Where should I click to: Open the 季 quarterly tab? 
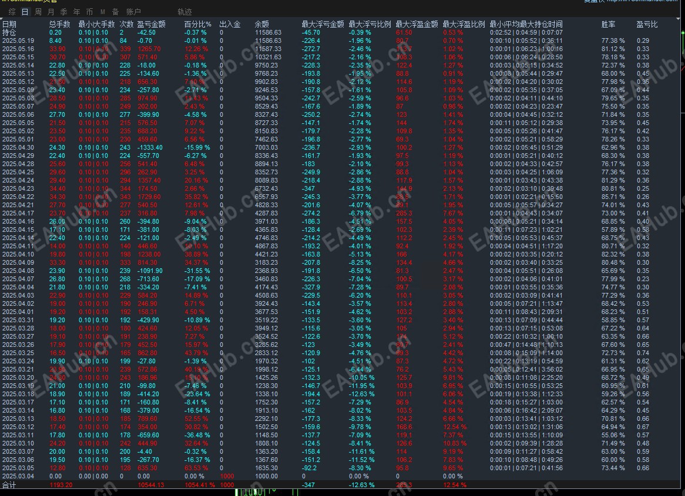[x=64, y=12]
